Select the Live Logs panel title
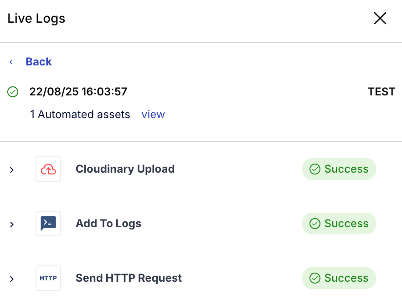The image size is (402, 299). (36, 18)
